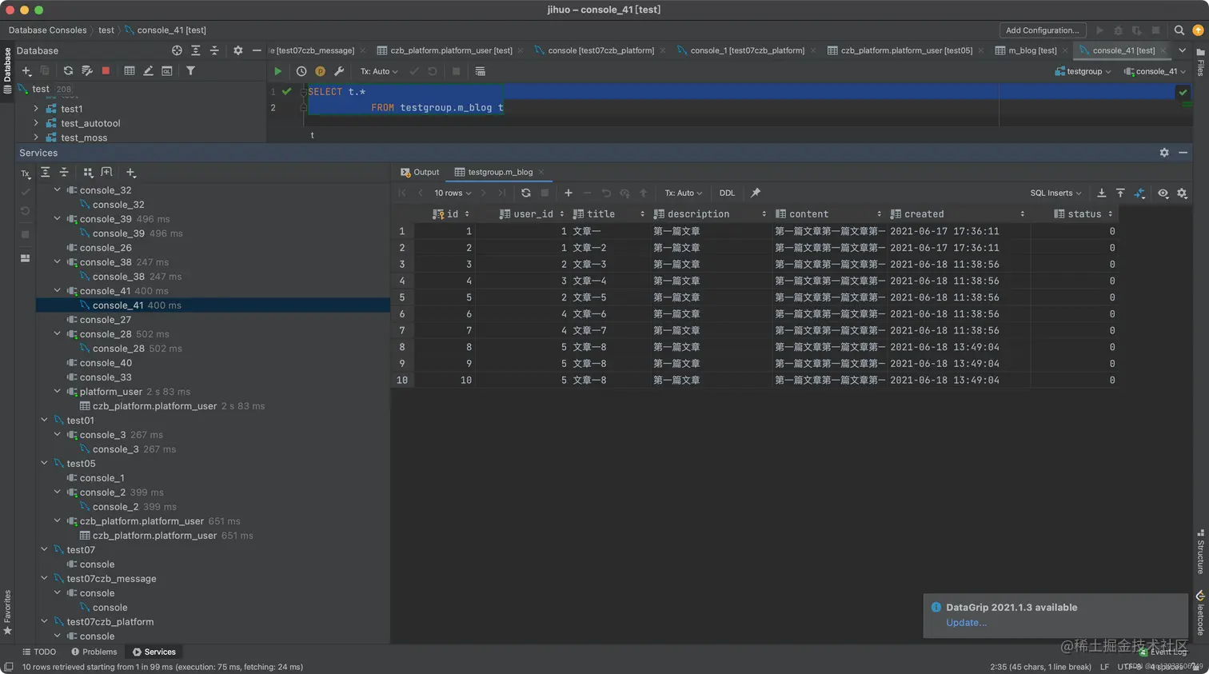Reload the result grid page

tap(525, 193)
